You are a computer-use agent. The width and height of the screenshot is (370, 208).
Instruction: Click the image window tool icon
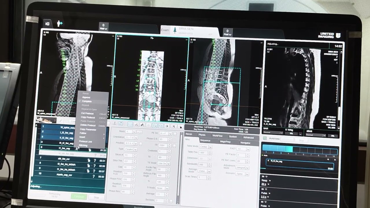(x=155, y=126)
